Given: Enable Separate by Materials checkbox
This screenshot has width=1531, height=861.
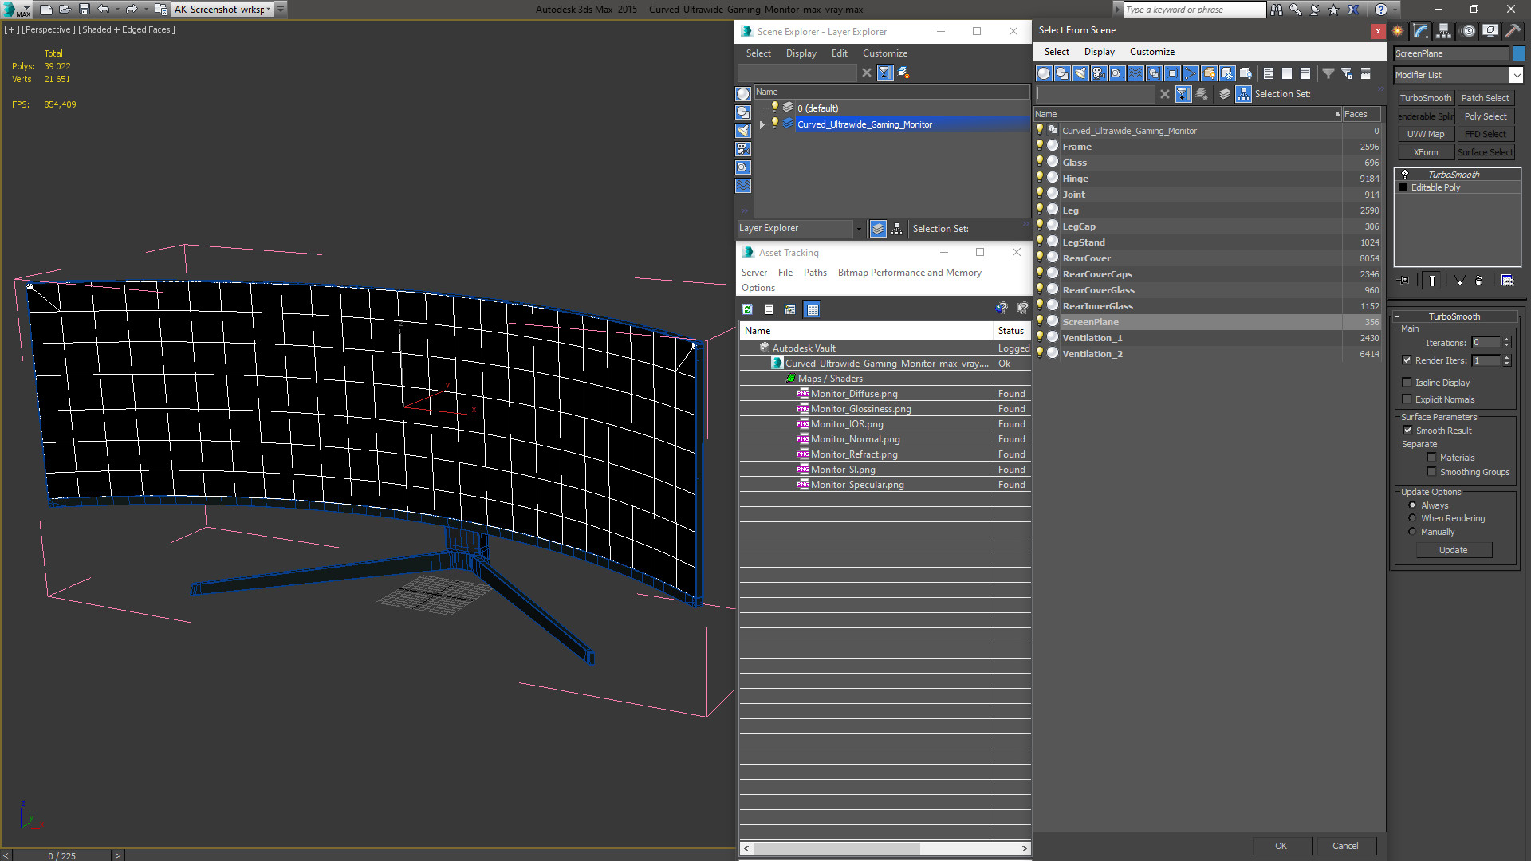Looking at the screenshot, I should [x=1431, y=458].
